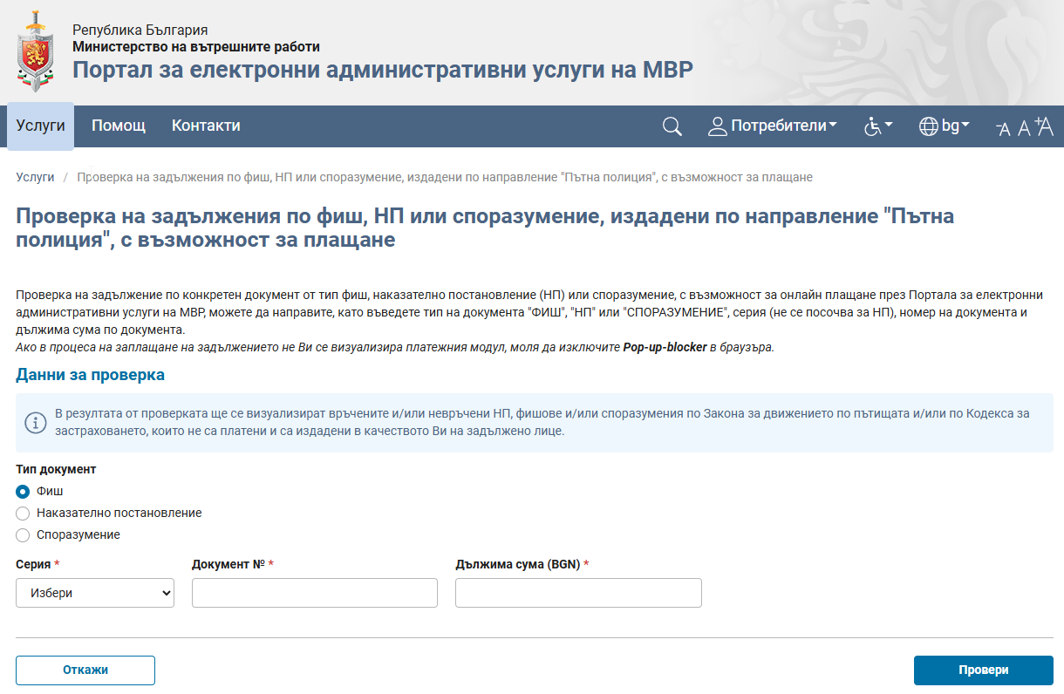The width and height of the screenshot is (1064, 694).
Task: Reset font size with normal A icon
Action: coord(1025,128)
